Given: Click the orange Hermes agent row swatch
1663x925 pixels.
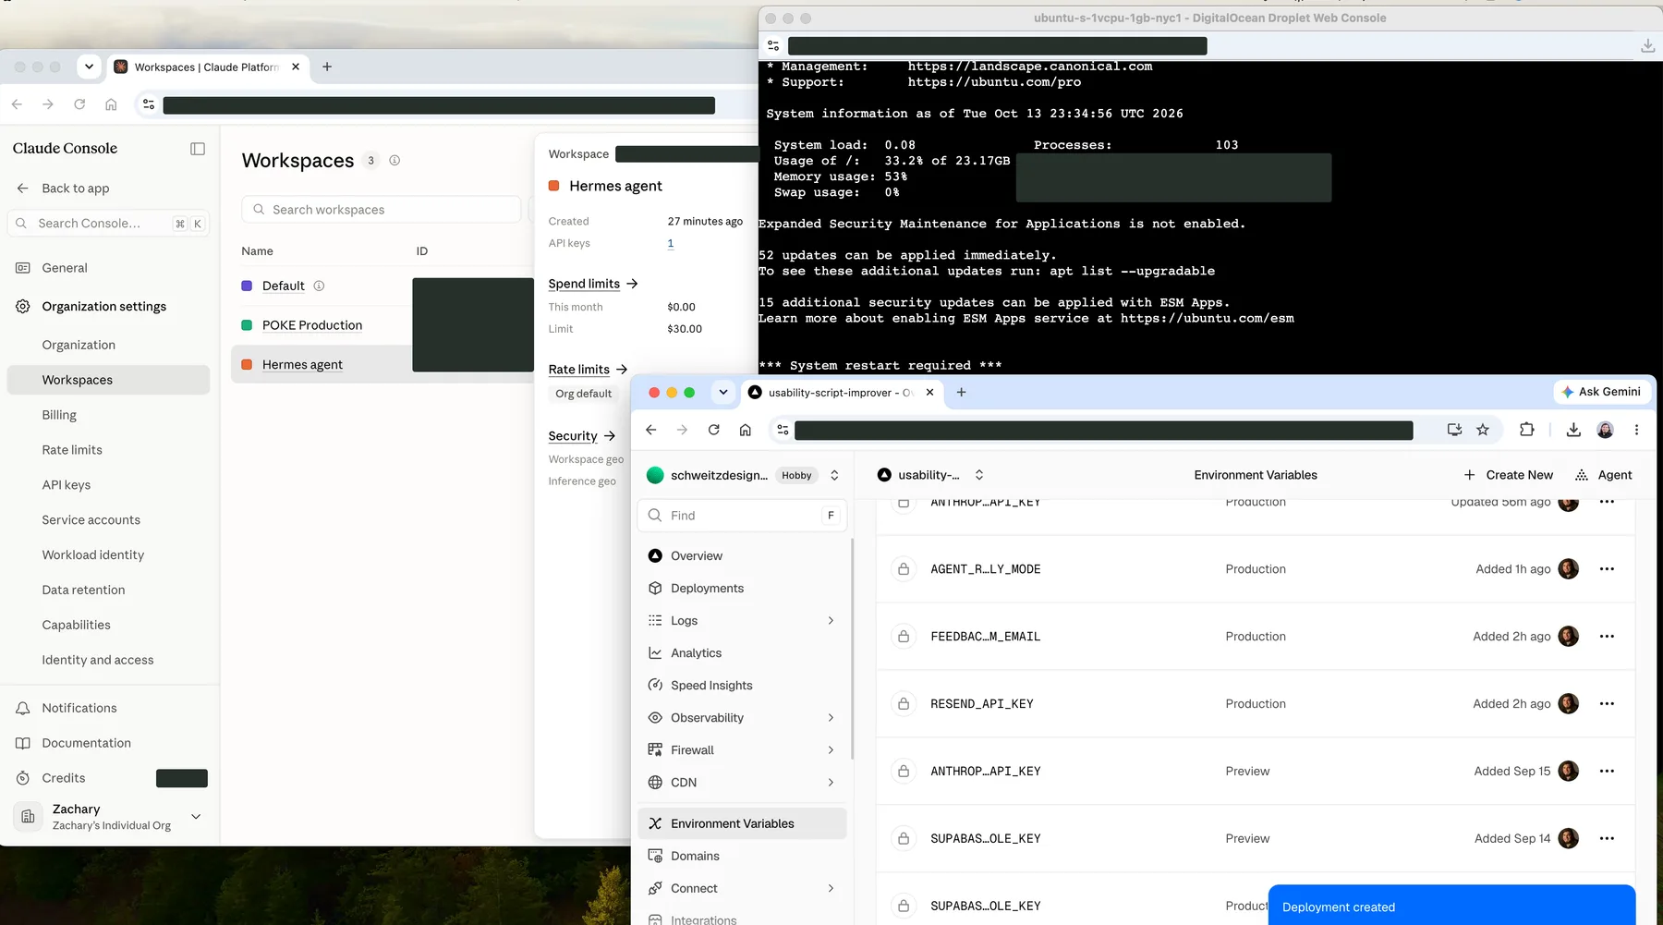Looking at the screenshot, I should point(247,365).
